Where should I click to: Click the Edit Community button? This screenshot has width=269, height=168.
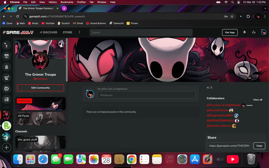point(40,88)
